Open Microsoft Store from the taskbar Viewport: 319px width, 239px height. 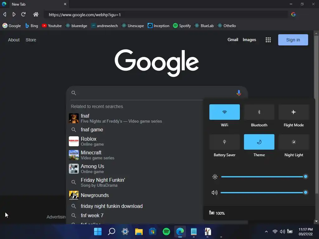(x=153, y=232)
